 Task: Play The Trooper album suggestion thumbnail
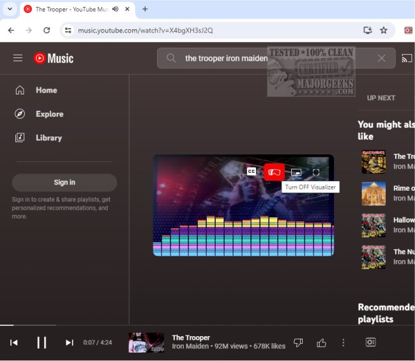(x=373, y=162)
